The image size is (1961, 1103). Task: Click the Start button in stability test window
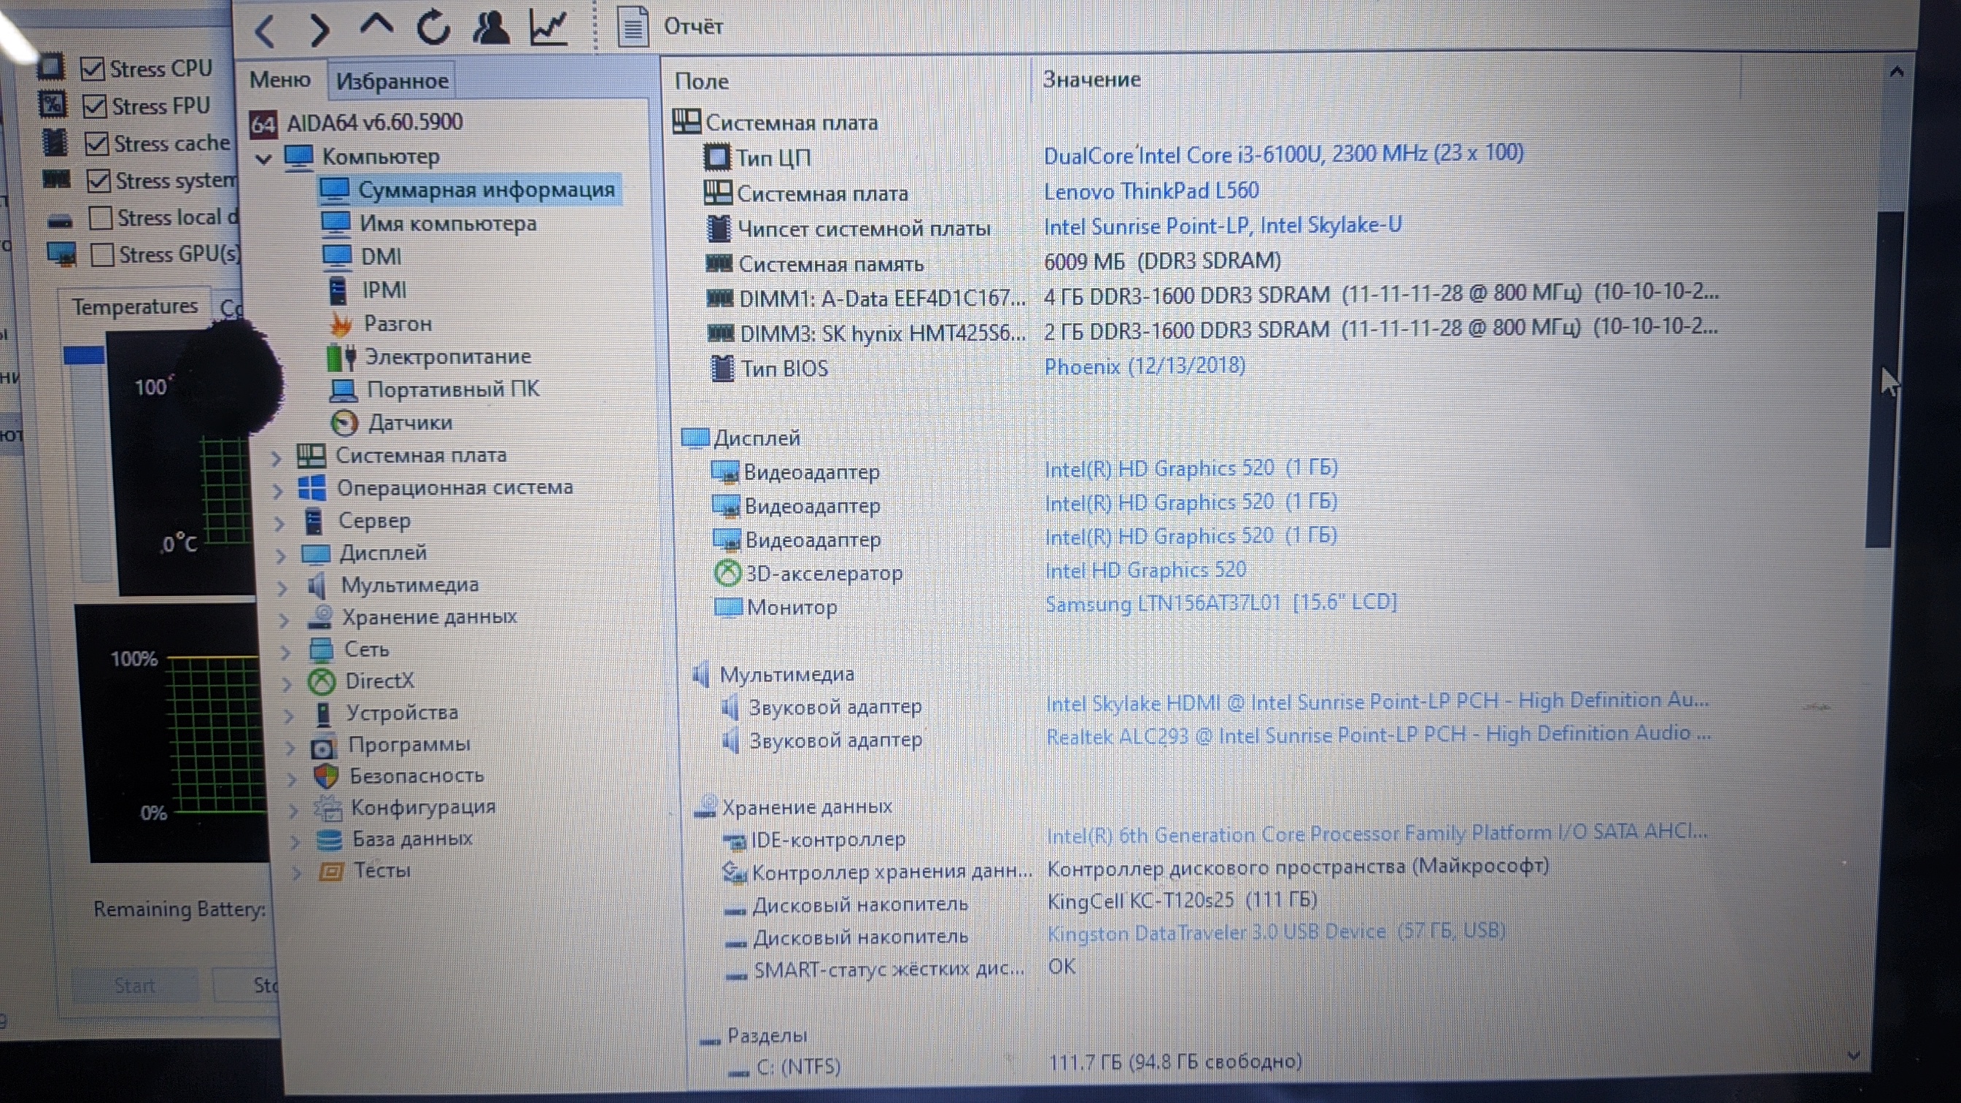pos(135,986)
